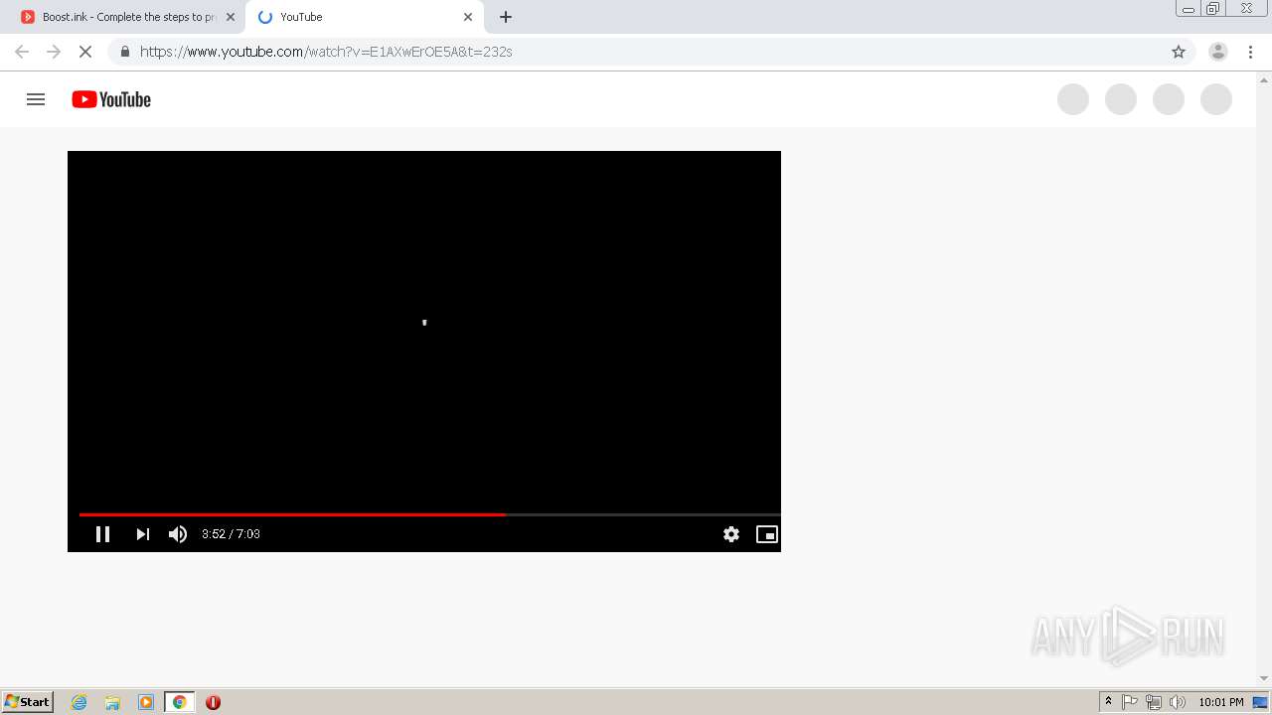This screenshot has height=715, width=1272.
Task: Click the 3:52 / 7:03 time display
Action: (231, 534)
